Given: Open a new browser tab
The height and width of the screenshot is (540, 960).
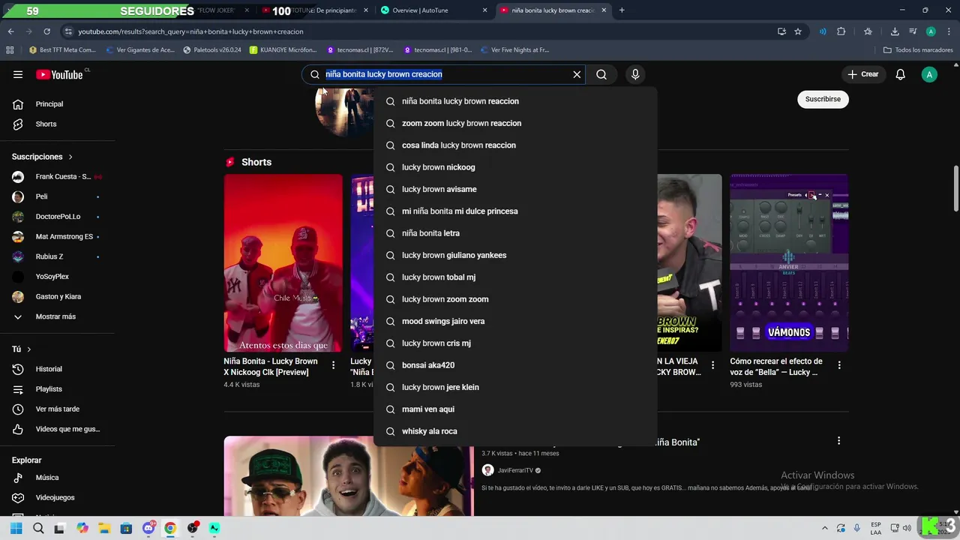Looking at the screenshot, I should pos(622,10).
